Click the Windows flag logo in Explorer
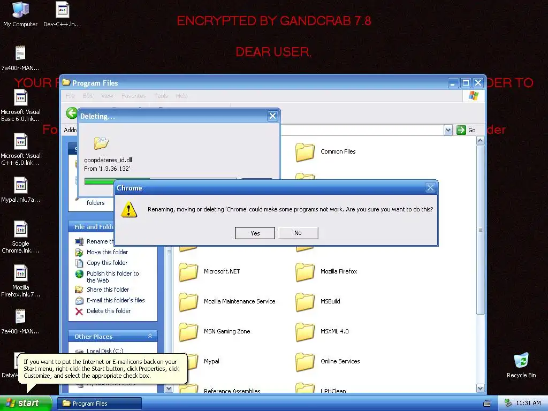 [473, 96]
